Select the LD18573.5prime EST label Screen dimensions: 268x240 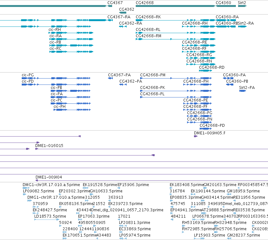[50, 216]
